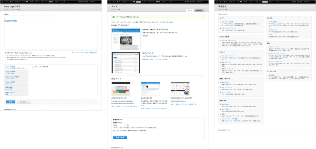316x149 pixels.
Task: Open Shiny theme screenshot thumbnail
Action: tap(126, 63)
